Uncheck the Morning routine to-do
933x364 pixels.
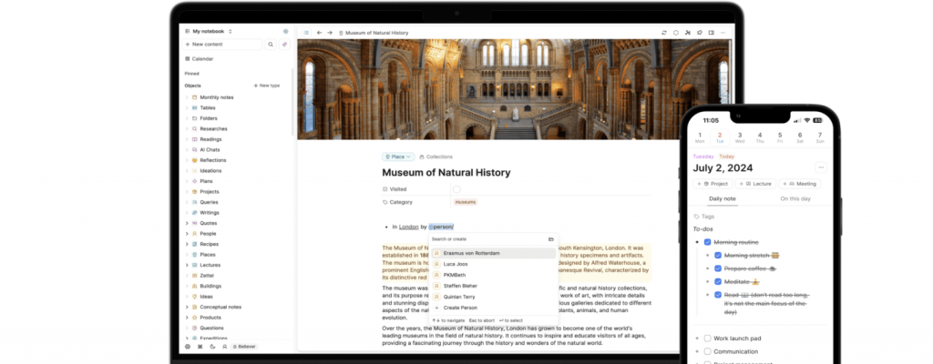tap(707, 243)
